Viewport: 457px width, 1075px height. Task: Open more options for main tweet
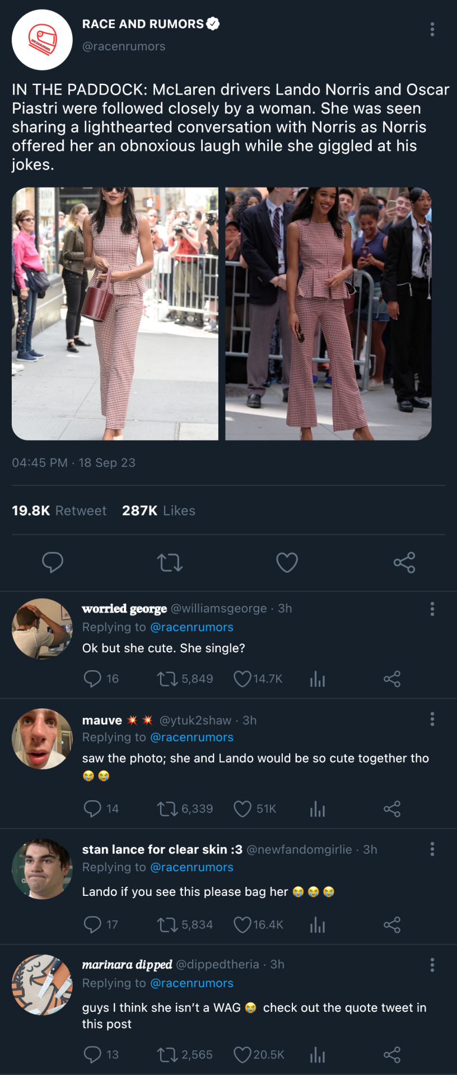[432, 29]
